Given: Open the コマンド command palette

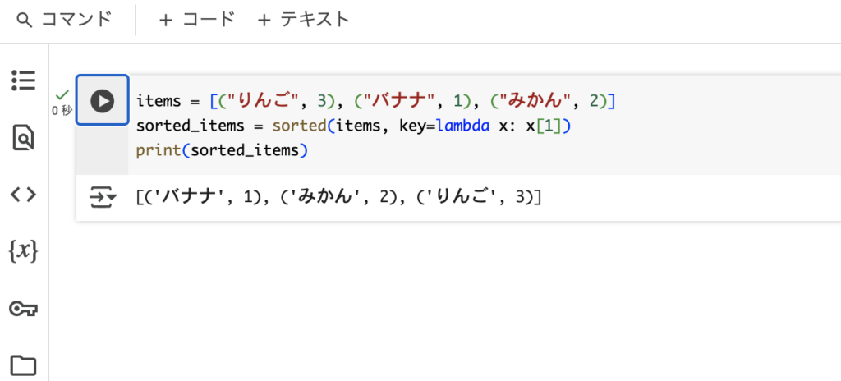Looking at the screenshot, I should click(x=64, y=20).
